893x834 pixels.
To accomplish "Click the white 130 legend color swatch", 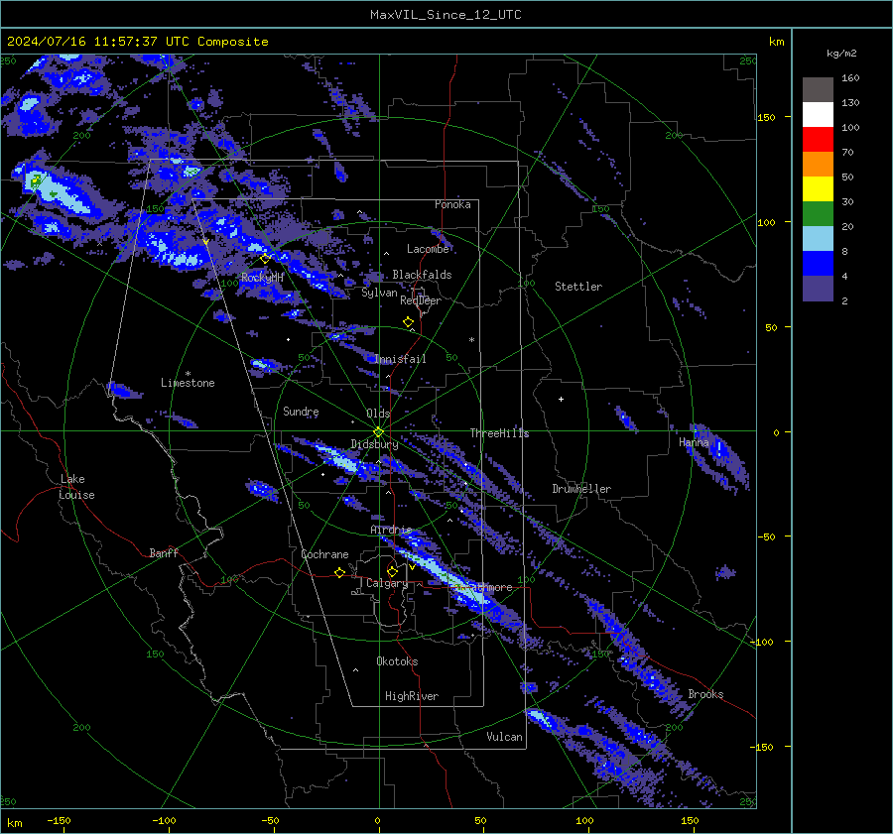I will click(818, 114).
